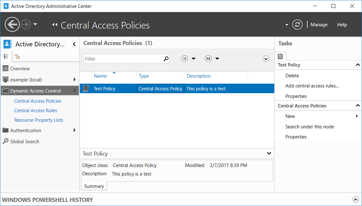362x206 pixels.
Task: Open the Manage menu
Action: tap(319, 25)
